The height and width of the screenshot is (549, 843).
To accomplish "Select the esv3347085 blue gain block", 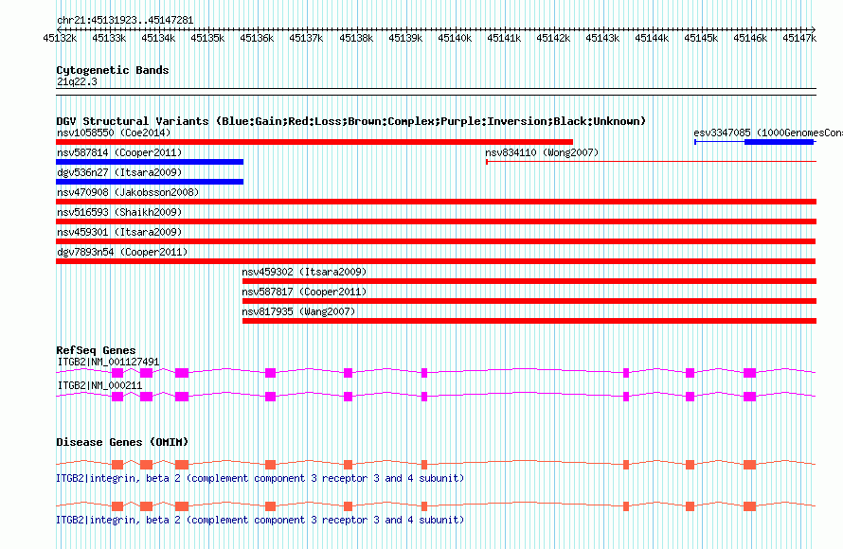I will [x=779, y=142].
